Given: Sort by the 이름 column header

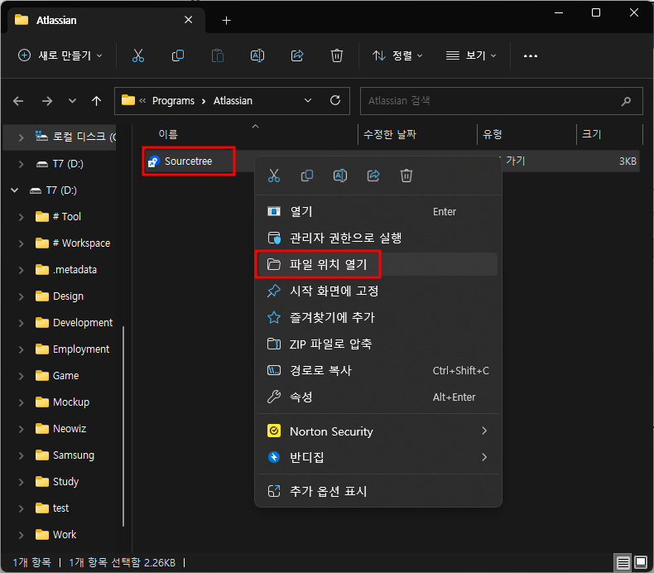Looking at the screenshot, I should point(168,134).
